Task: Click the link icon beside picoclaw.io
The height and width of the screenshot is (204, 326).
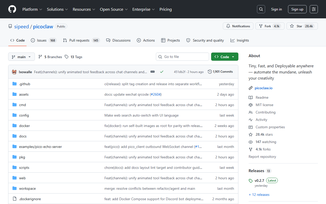Action: click(251, 88)
